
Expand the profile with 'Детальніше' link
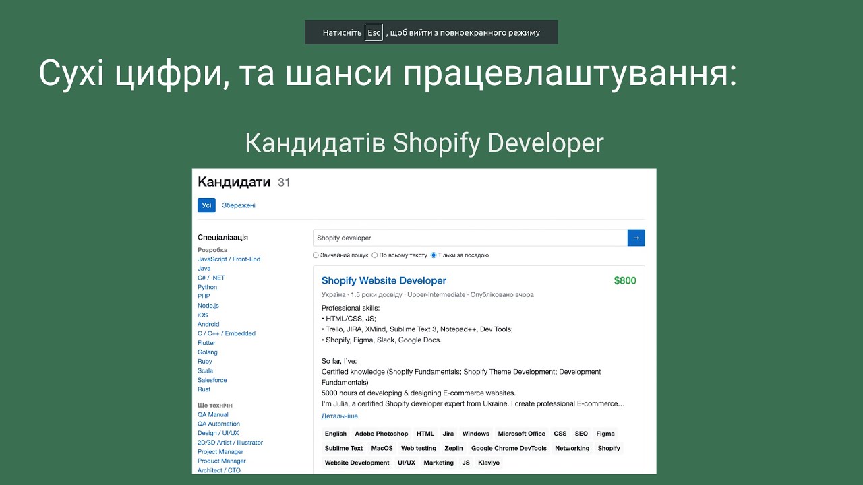[x=340, y=416]
